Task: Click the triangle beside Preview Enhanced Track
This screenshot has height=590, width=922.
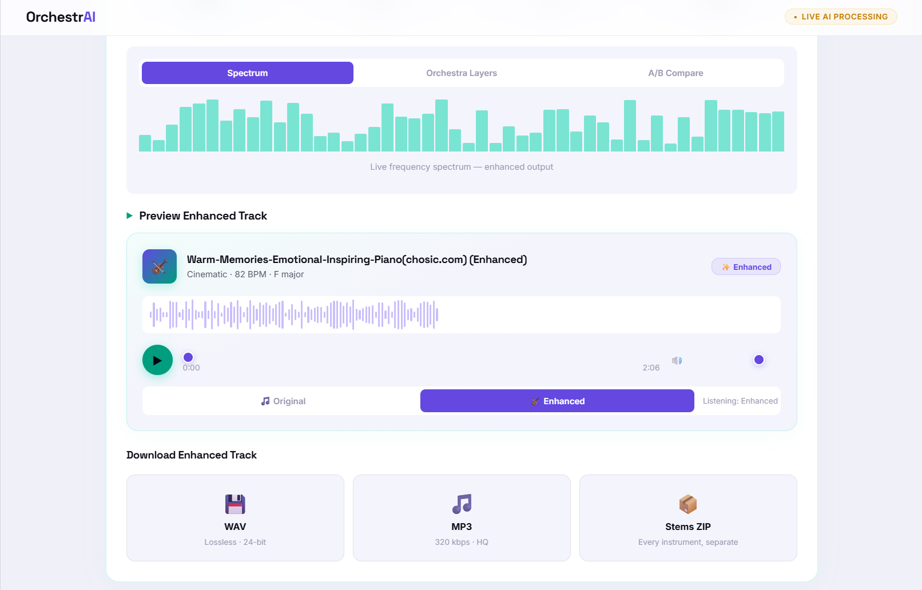Action: point(130,216)
